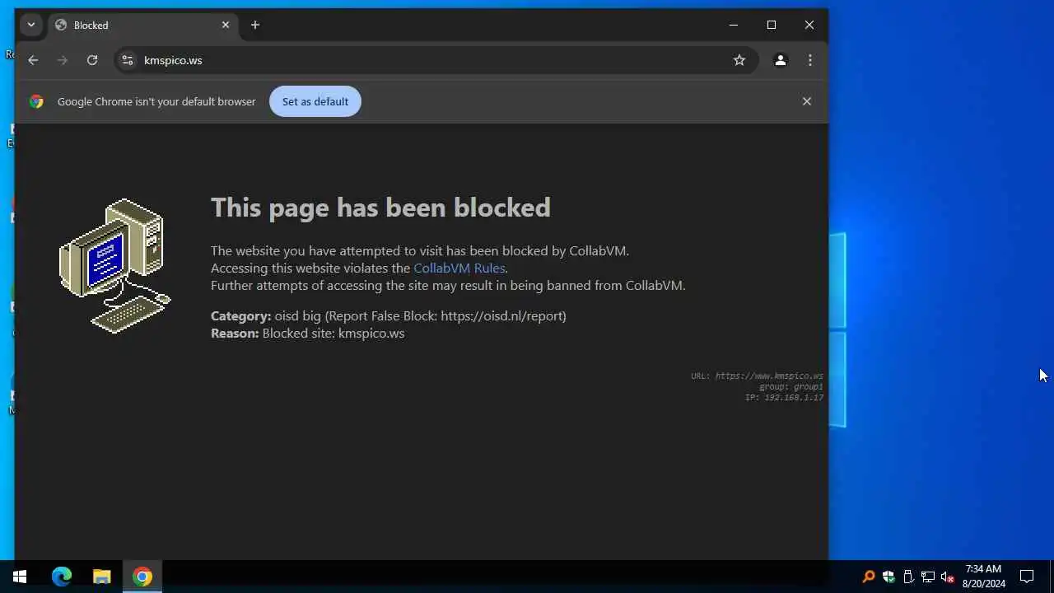Click the IP 192.168.1.17 text

(784, 398)
